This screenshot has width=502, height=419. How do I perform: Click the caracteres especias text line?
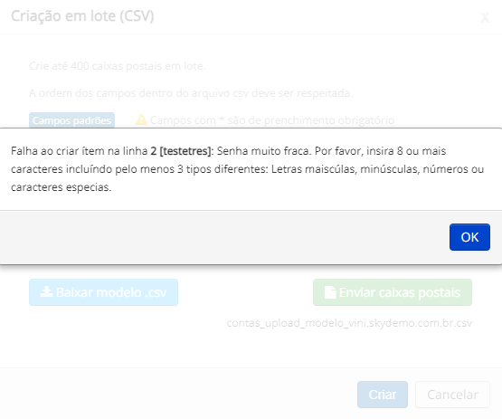(62, 187)
